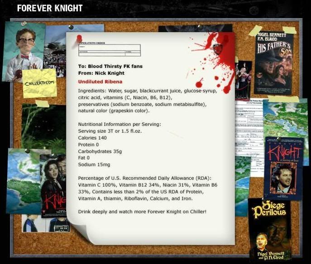Screen dimensions: 311x264
Task: Click the partial dark cat photo at top
Action: (x=195, y=28)
